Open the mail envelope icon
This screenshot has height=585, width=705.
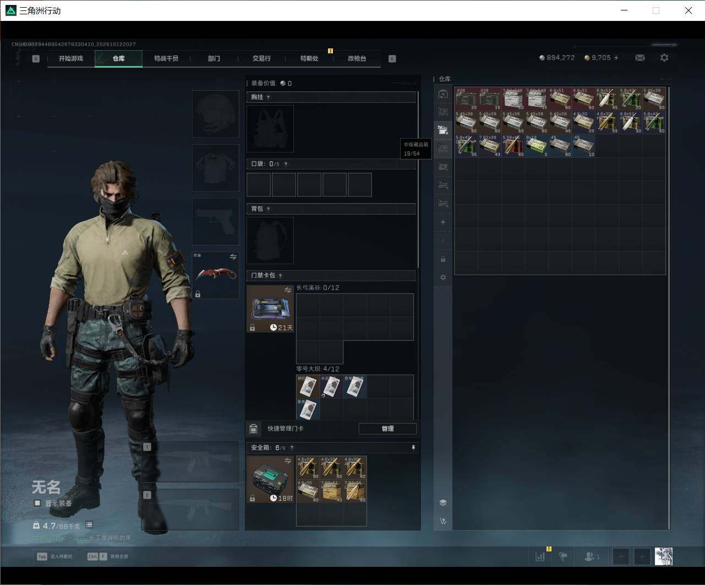[x=640, y=58]
